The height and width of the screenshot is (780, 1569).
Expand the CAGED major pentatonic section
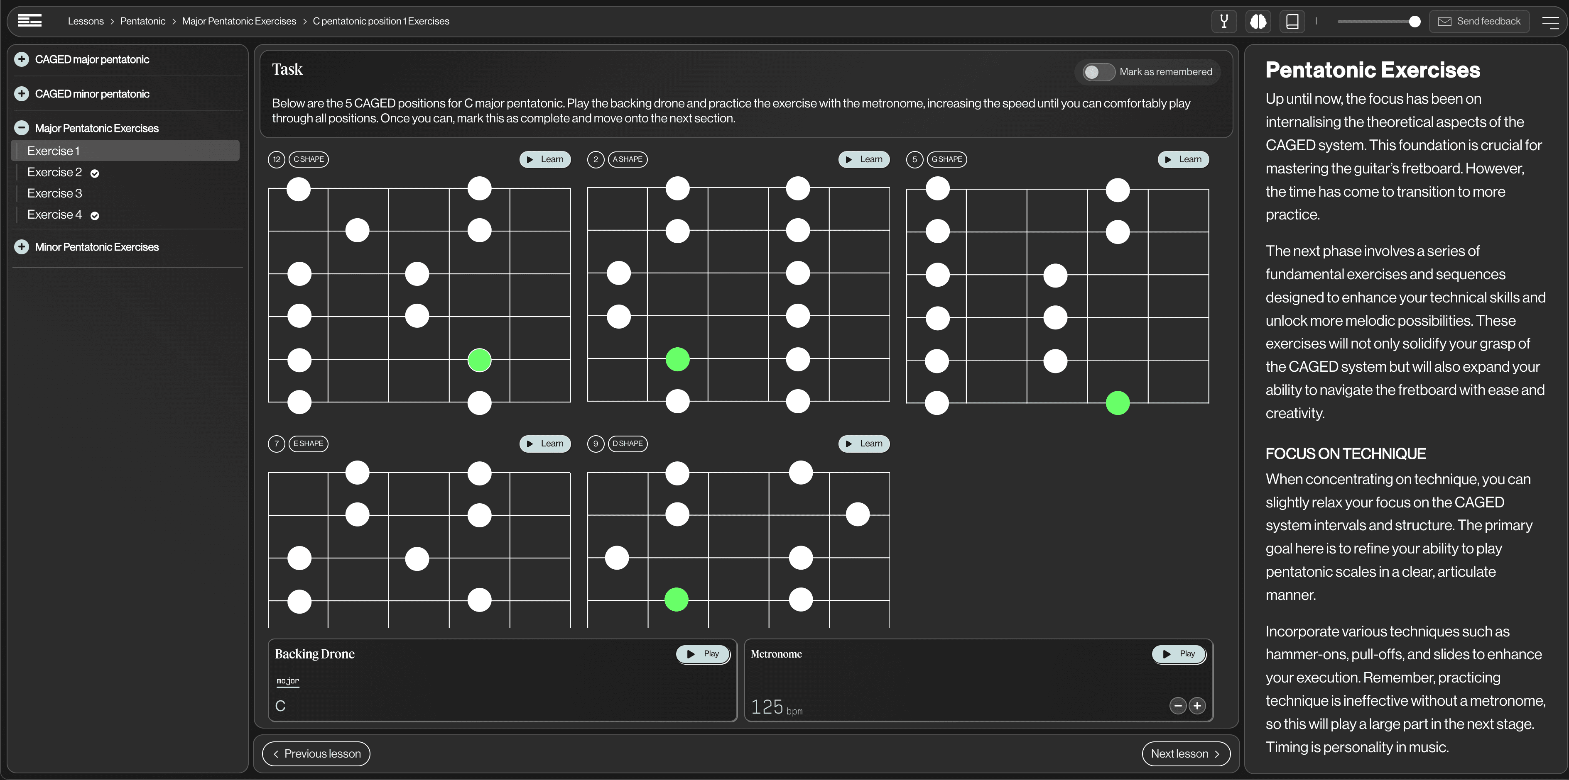pyautogui.click(x=21, y=59)
